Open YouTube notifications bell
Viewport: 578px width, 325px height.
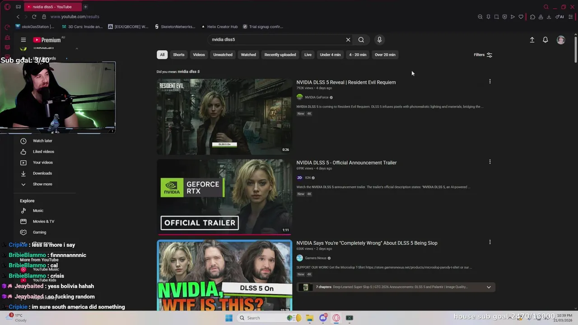(545, 40)
